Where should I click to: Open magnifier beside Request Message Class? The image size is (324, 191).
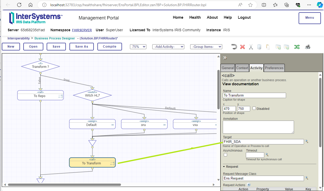(307, 178)
